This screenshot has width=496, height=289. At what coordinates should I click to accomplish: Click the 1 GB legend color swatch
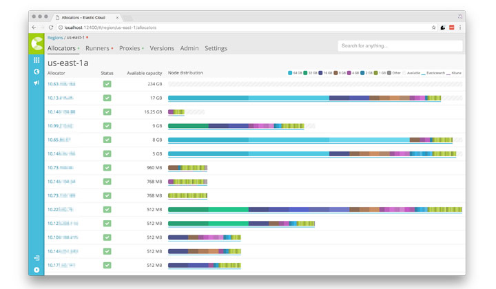376,73
